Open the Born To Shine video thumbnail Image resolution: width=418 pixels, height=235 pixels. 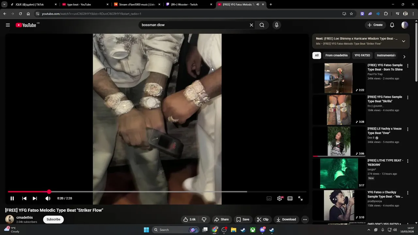(x=338, y=78)
